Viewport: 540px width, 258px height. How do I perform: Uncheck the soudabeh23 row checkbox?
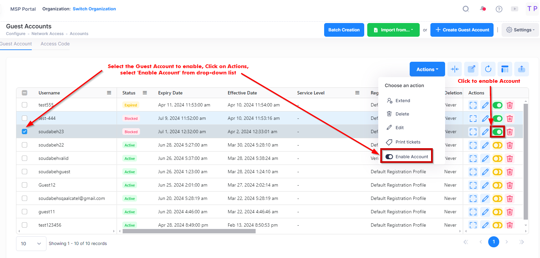point(24,132)
